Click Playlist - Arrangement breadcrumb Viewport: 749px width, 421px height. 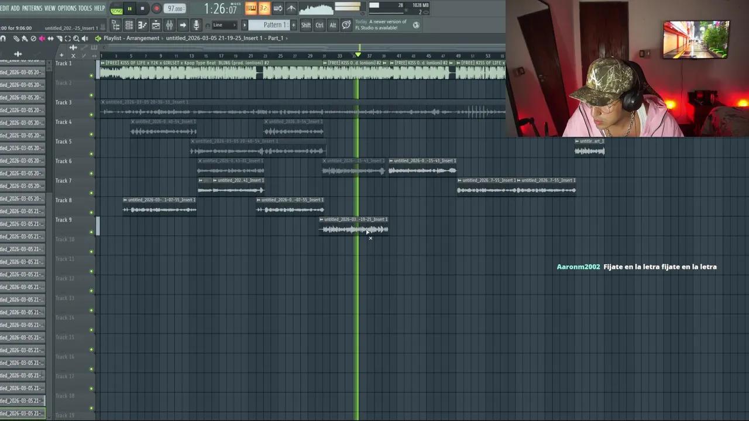[131, 38]
